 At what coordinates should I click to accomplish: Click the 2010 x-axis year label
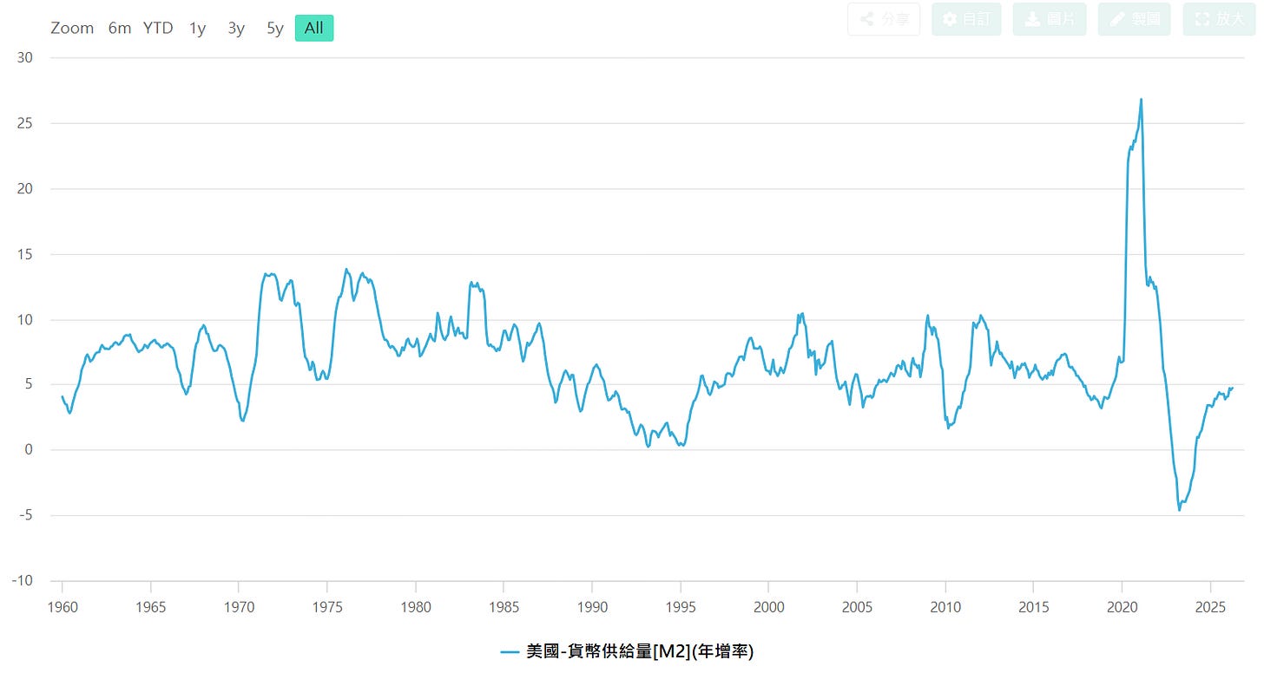pos(945,607)
